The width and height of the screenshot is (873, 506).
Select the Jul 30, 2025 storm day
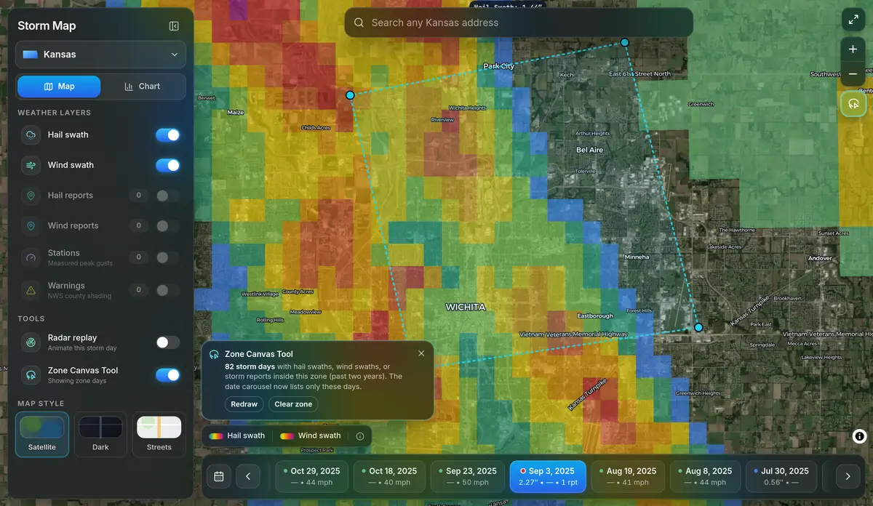click(x=781, y=476)
